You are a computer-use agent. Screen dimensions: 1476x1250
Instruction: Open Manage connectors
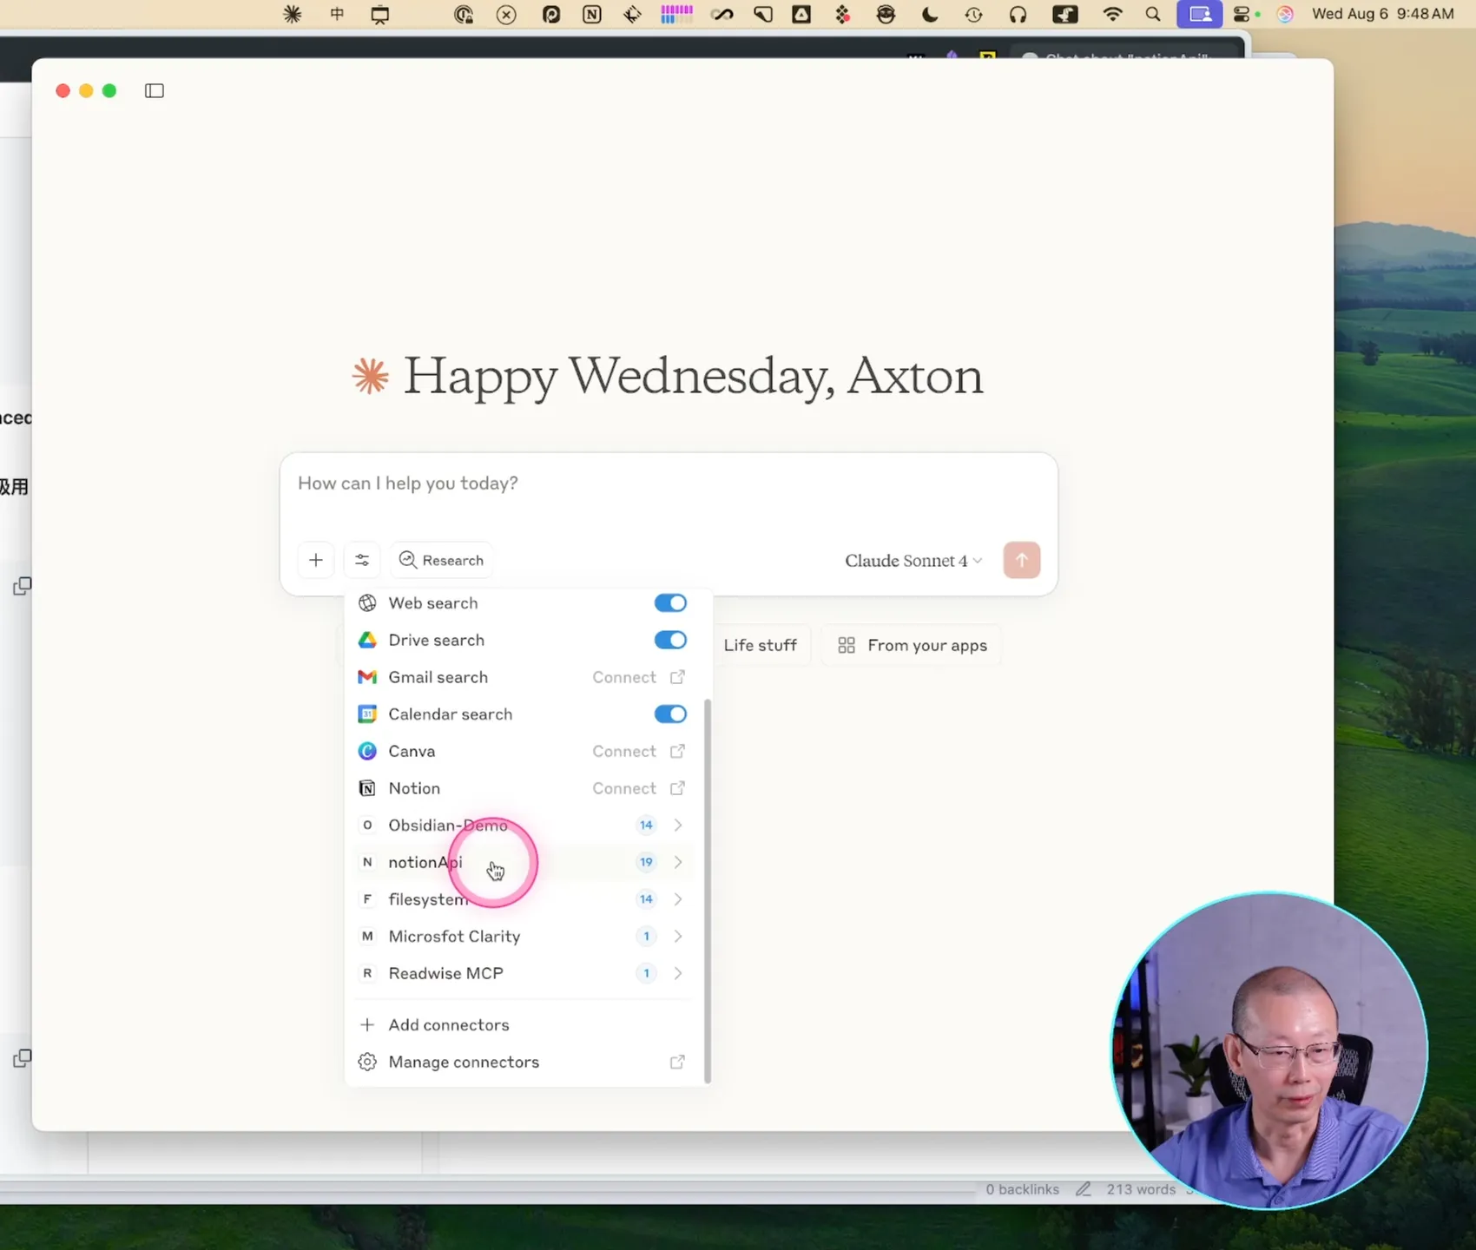[524, 1062]
